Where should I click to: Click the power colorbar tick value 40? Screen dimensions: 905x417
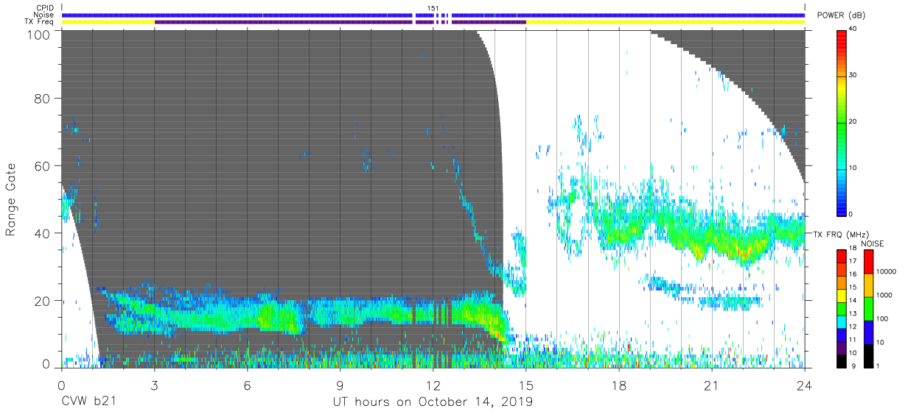pos(853,29)
